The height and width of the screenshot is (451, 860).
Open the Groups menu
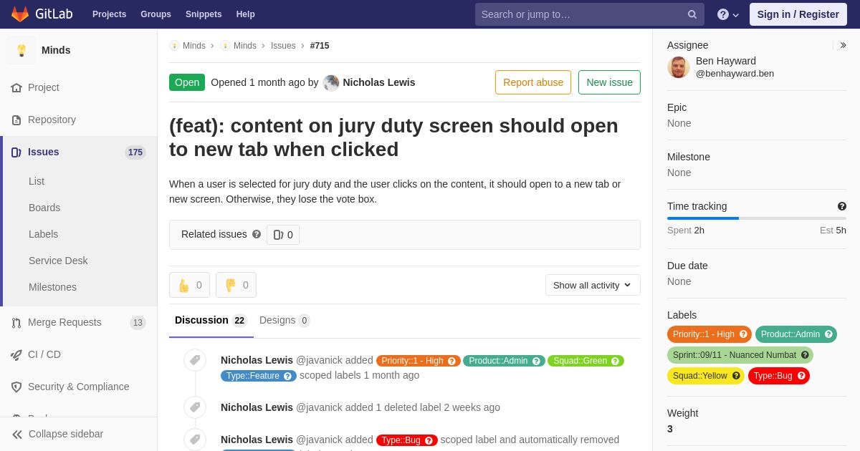tap(156, 14)
